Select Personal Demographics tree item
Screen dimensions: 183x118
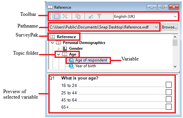pyautogui.click(x=84, y=43)
